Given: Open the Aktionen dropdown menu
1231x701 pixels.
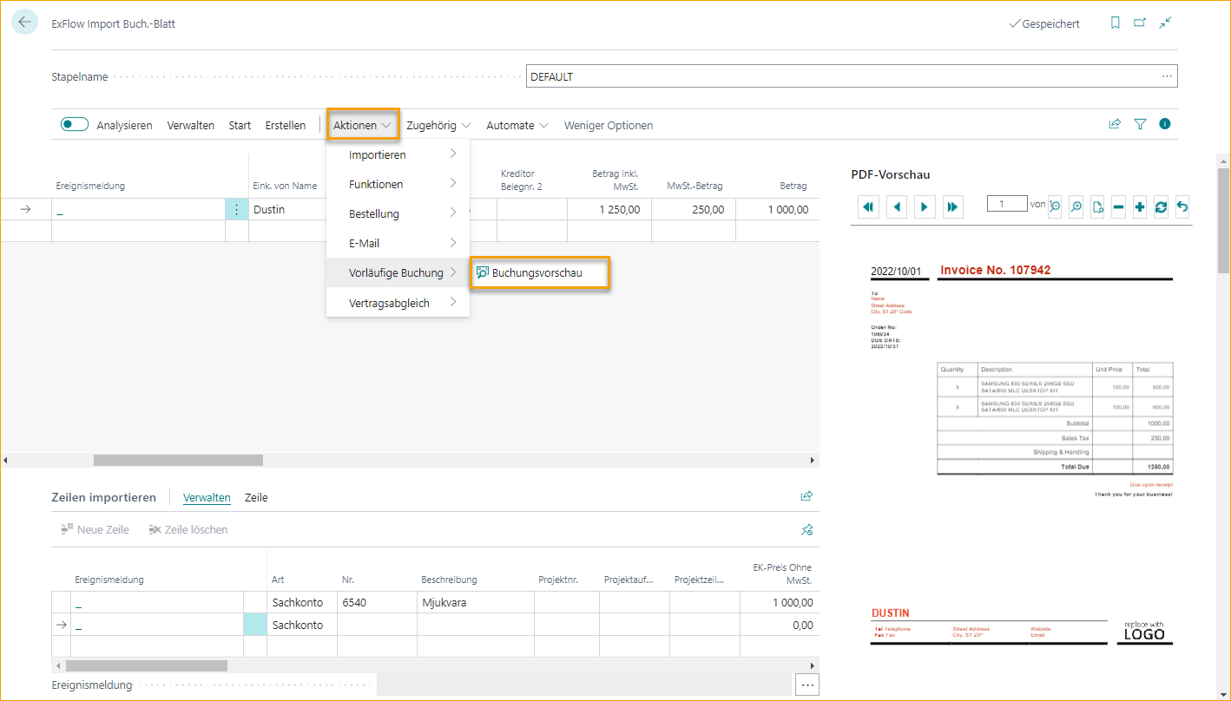Looking at the screenshot, I should click(362, 124).
